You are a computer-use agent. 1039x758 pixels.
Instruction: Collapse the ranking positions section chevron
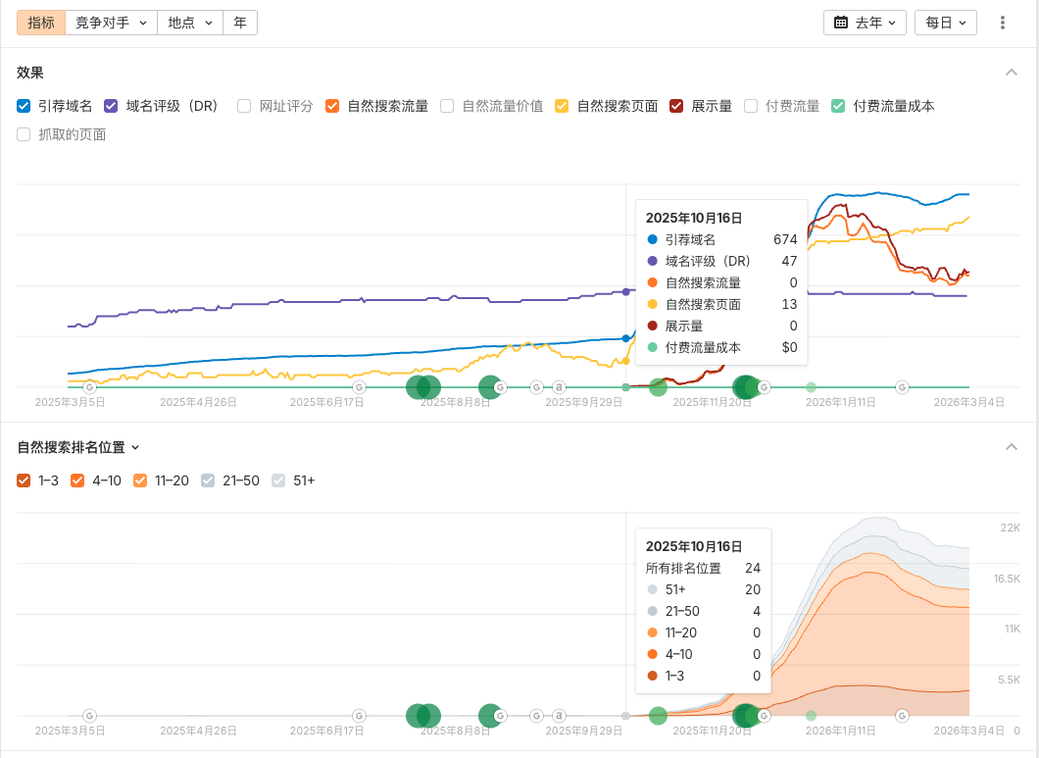pos(1012,447)
